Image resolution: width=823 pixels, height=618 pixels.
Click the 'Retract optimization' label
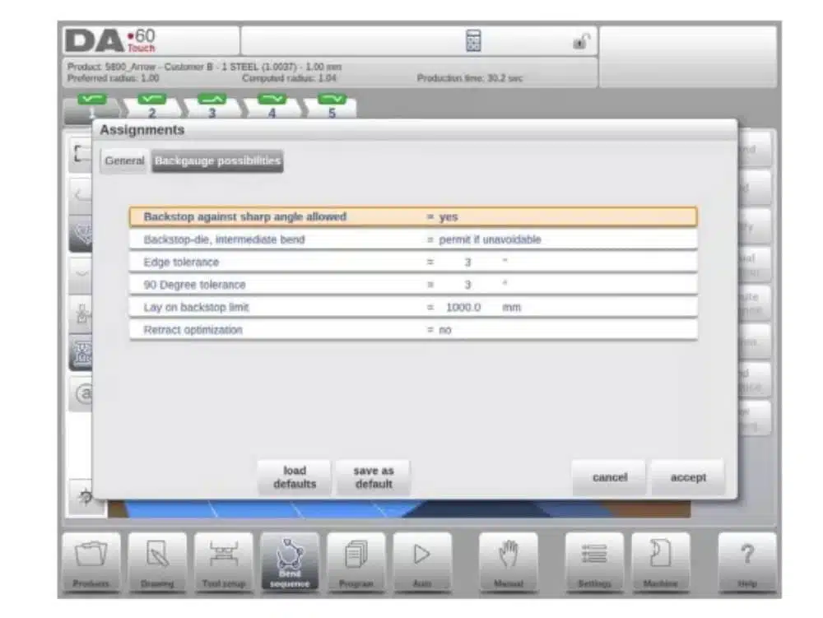point(193,330)
